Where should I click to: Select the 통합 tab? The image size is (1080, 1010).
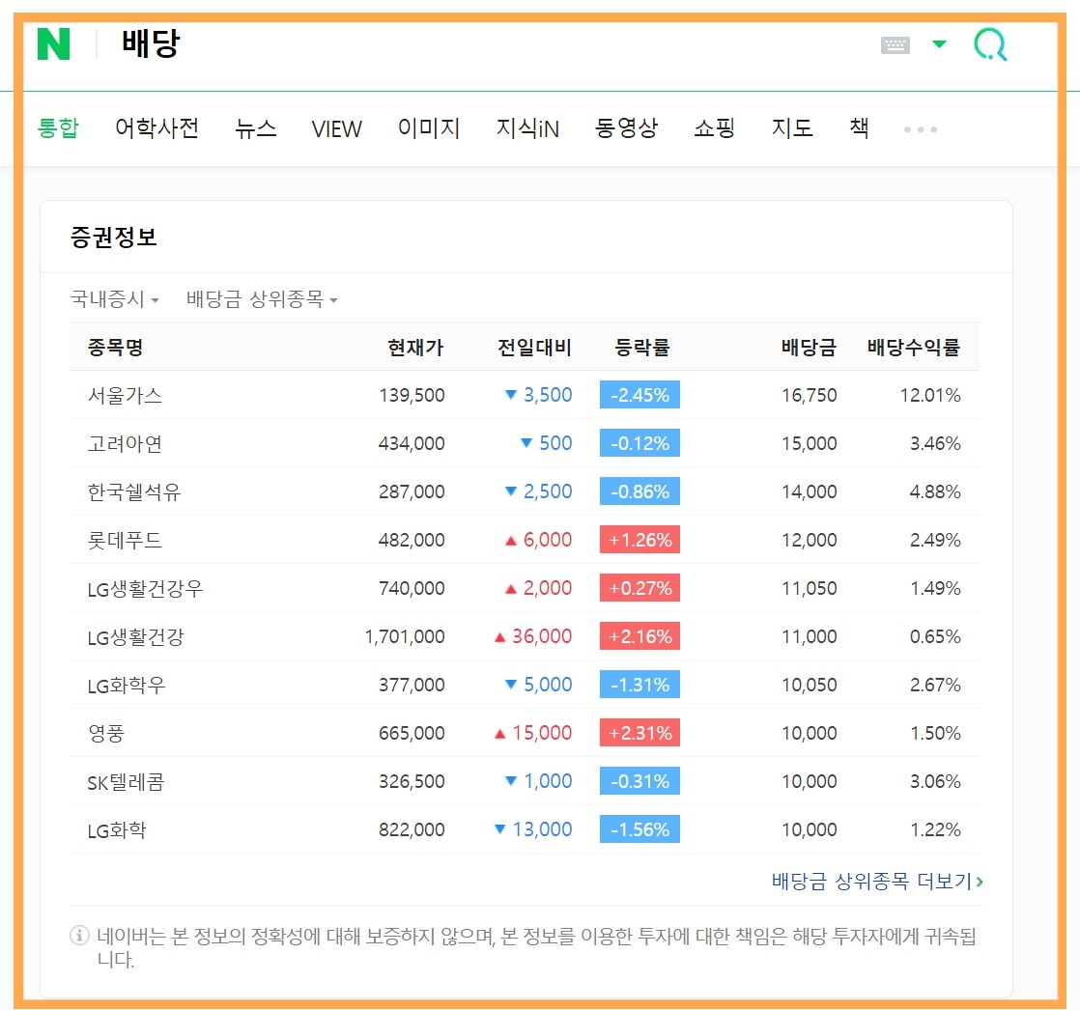[59, 128]
